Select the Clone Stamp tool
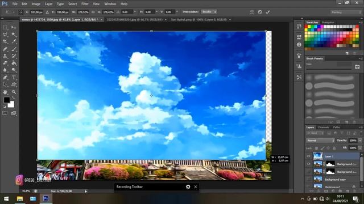 [x=5, y=56]
